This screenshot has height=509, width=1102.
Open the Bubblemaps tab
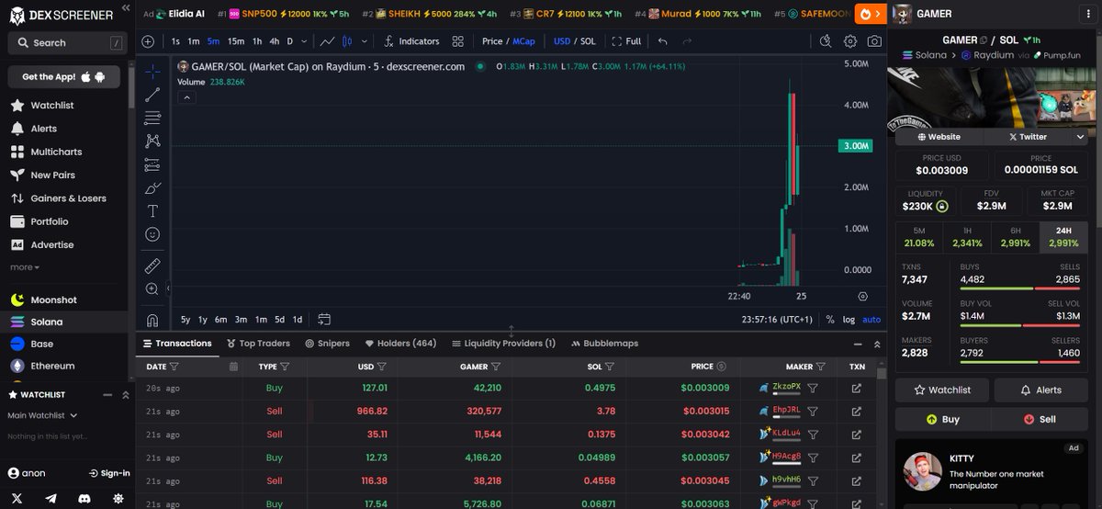tap(604, 344)
